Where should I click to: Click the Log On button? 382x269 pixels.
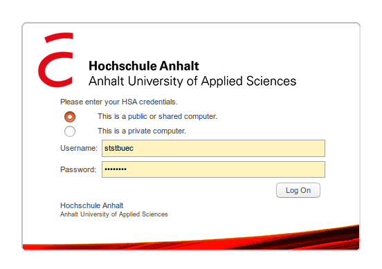[x=298, y=190]
